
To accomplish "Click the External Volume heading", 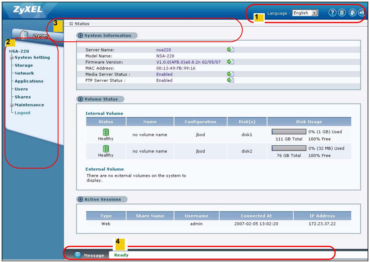I will (x=105, y=169).
